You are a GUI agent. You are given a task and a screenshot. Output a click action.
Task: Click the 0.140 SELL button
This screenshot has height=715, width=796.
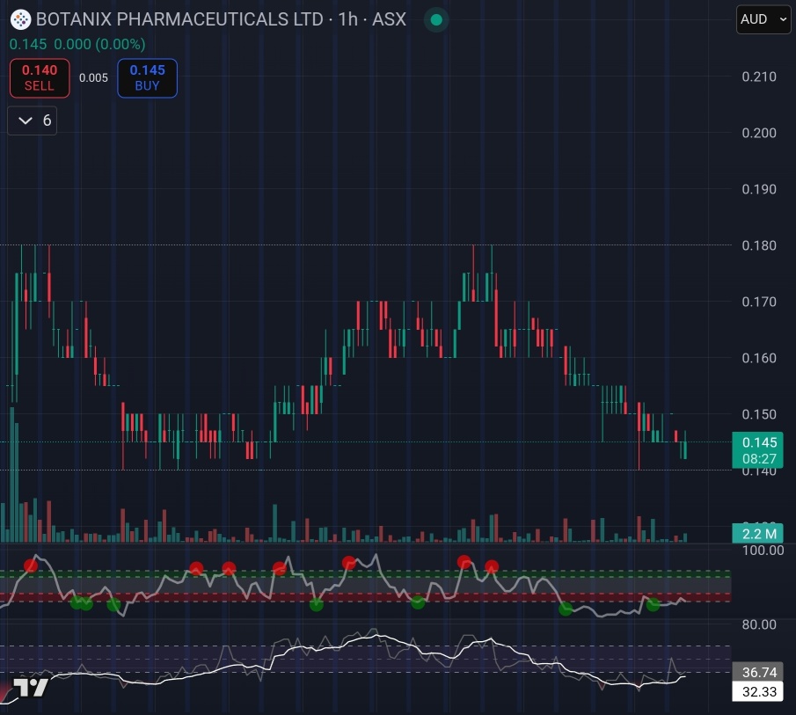(40, 78)
